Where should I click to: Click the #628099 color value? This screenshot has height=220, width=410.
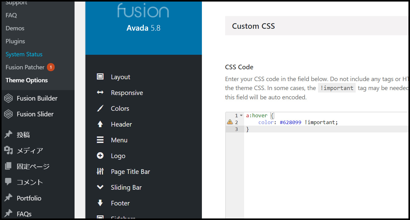click(290, 122)
